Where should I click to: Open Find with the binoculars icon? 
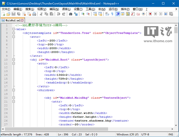point(70,14)
